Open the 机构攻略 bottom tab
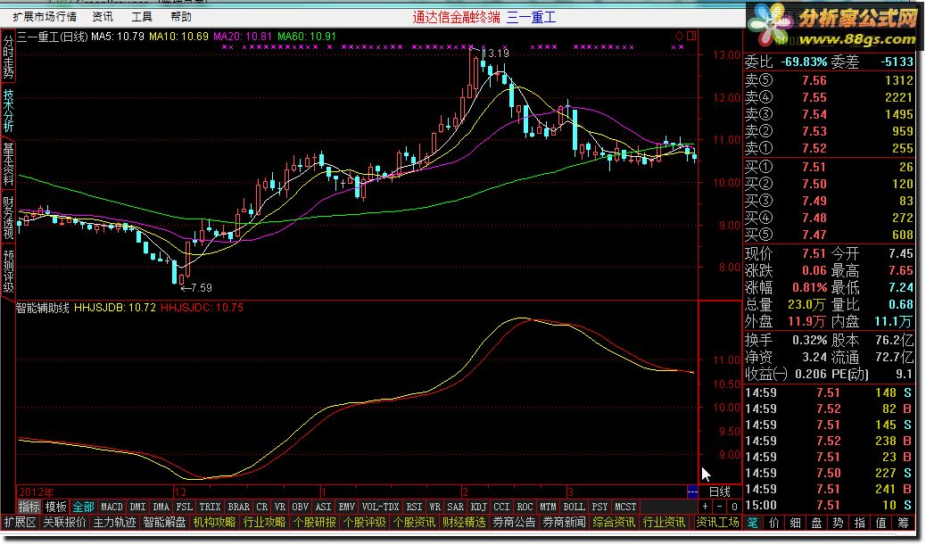This screenshot has width=926, height=545. 214,523
